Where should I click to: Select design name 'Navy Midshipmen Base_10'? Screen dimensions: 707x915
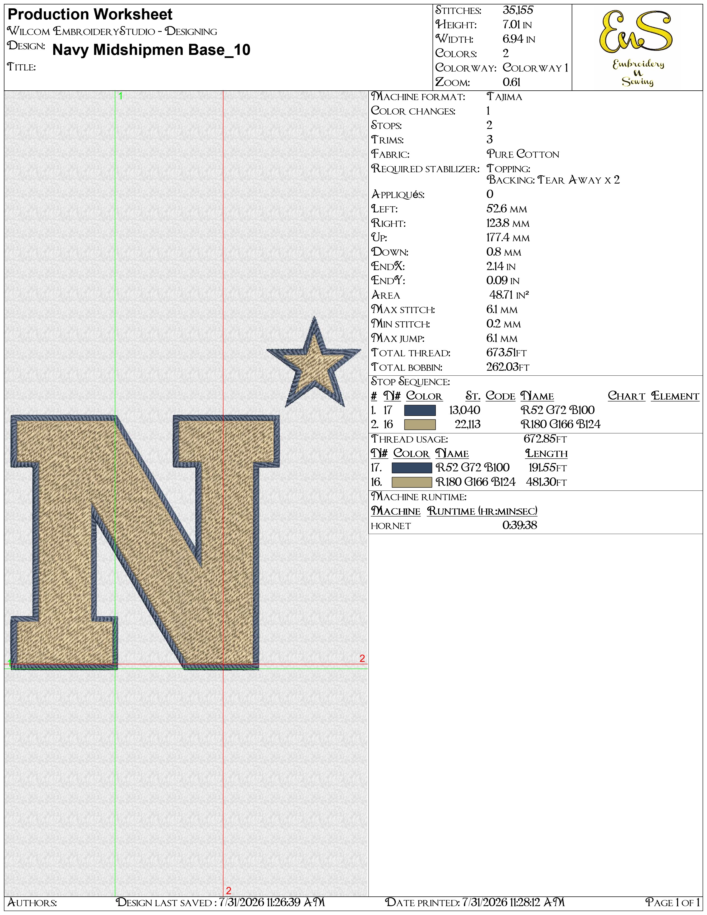click(151, 50)
